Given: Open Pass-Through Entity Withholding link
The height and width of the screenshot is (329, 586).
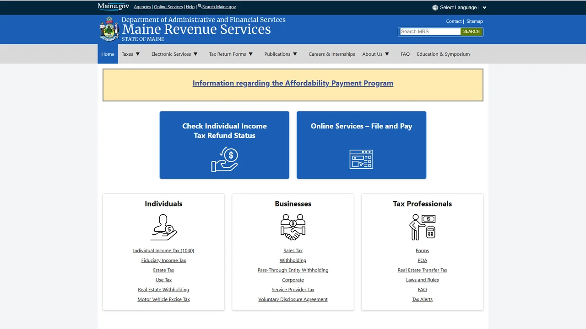Looking at the screenshot, I should (293, 270).
